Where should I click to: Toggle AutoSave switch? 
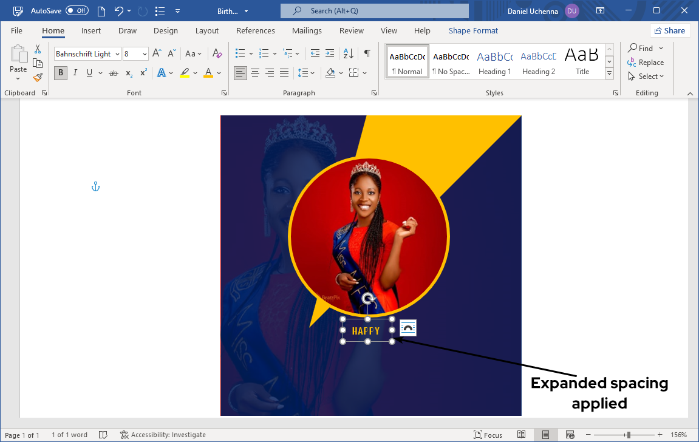(77, 11)
